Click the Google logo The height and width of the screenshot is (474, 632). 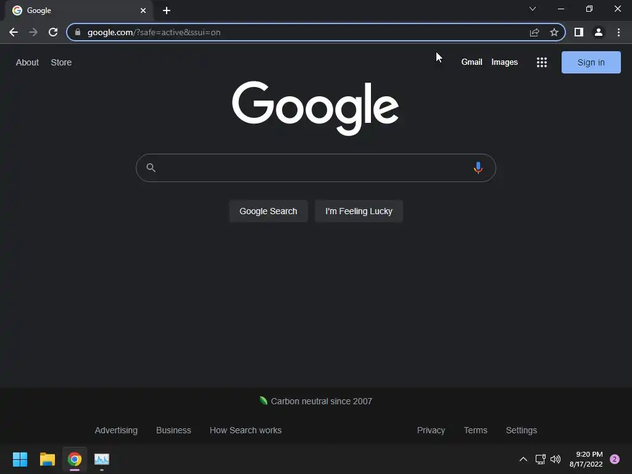315,107
